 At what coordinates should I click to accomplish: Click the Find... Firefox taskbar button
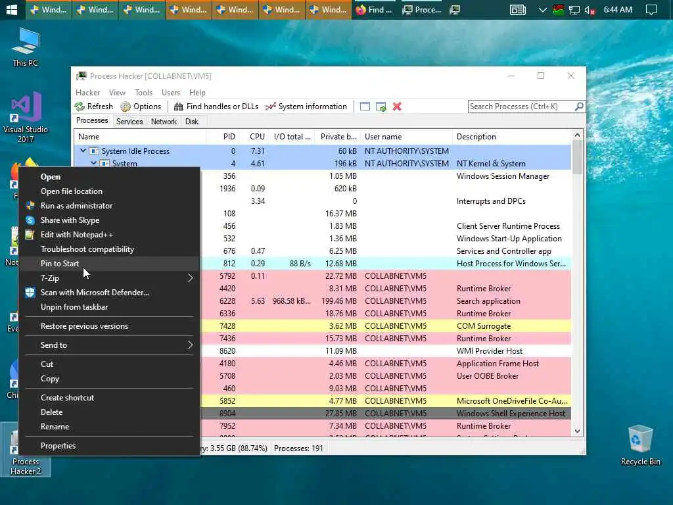point(374,9)
